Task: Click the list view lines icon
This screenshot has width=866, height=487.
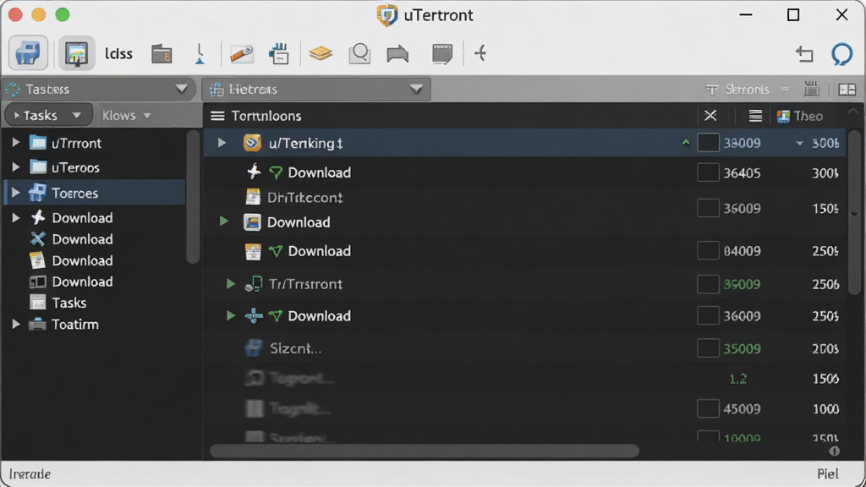Action: (755, 116)
